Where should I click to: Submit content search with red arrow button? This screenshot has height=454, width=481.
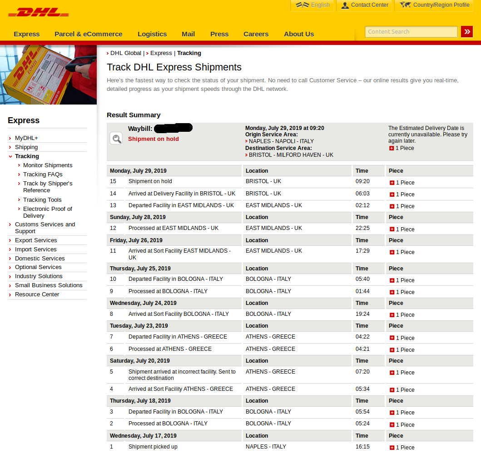pyautogui.click(x=466, y=32)
